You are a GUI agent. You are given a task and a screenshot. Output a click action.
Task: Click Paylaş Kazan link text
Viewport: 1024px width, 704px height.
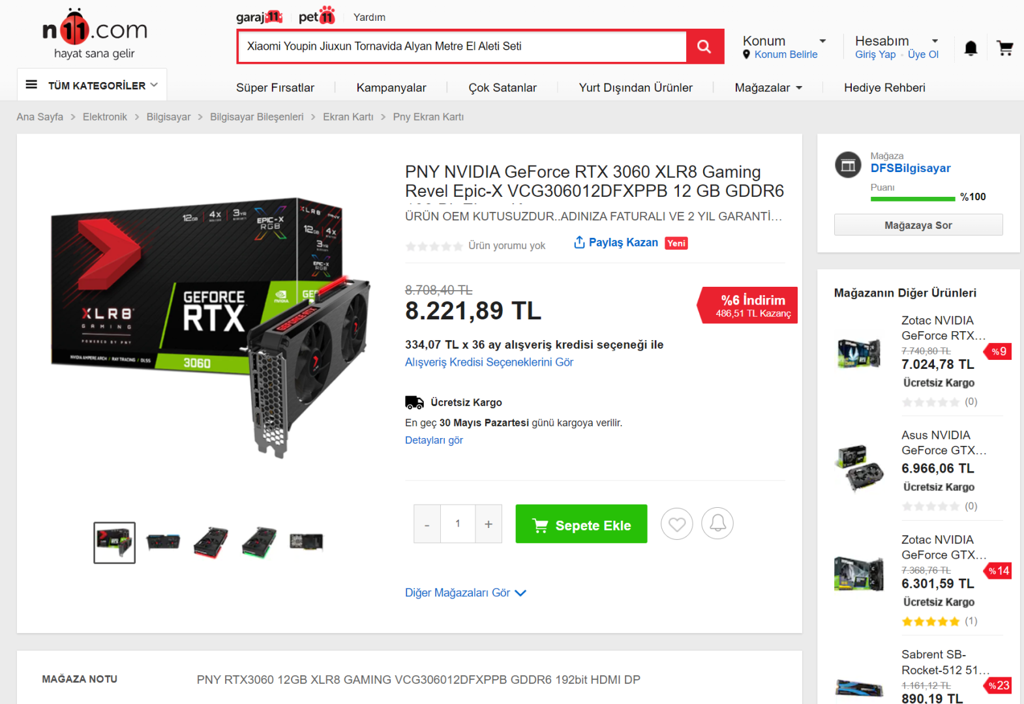click(x=624, y=242)
